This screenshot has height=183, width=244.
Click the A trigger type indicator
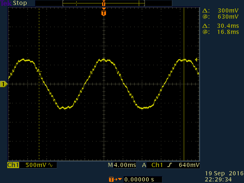pyautogui.click(x=144, y=165)
